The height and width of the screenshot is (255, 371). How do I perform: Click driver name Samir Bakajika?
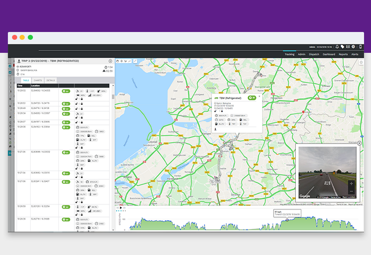(x=29, y=70)
